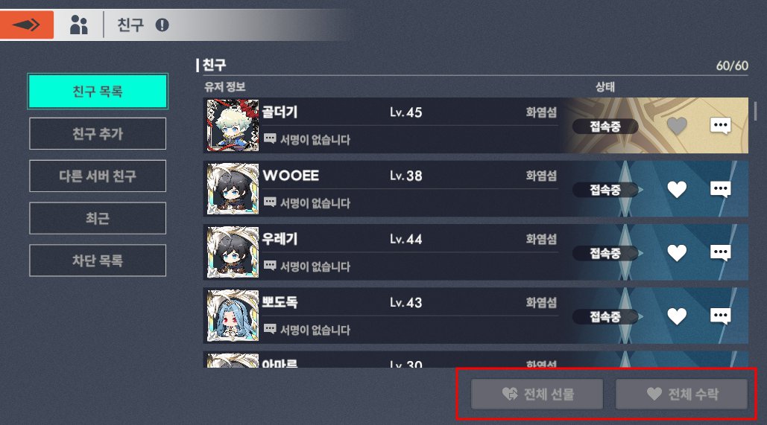The height and width of the screenshot is (425, 767).
Task: Click the 전체 선물 button
Action: (537, 394)
